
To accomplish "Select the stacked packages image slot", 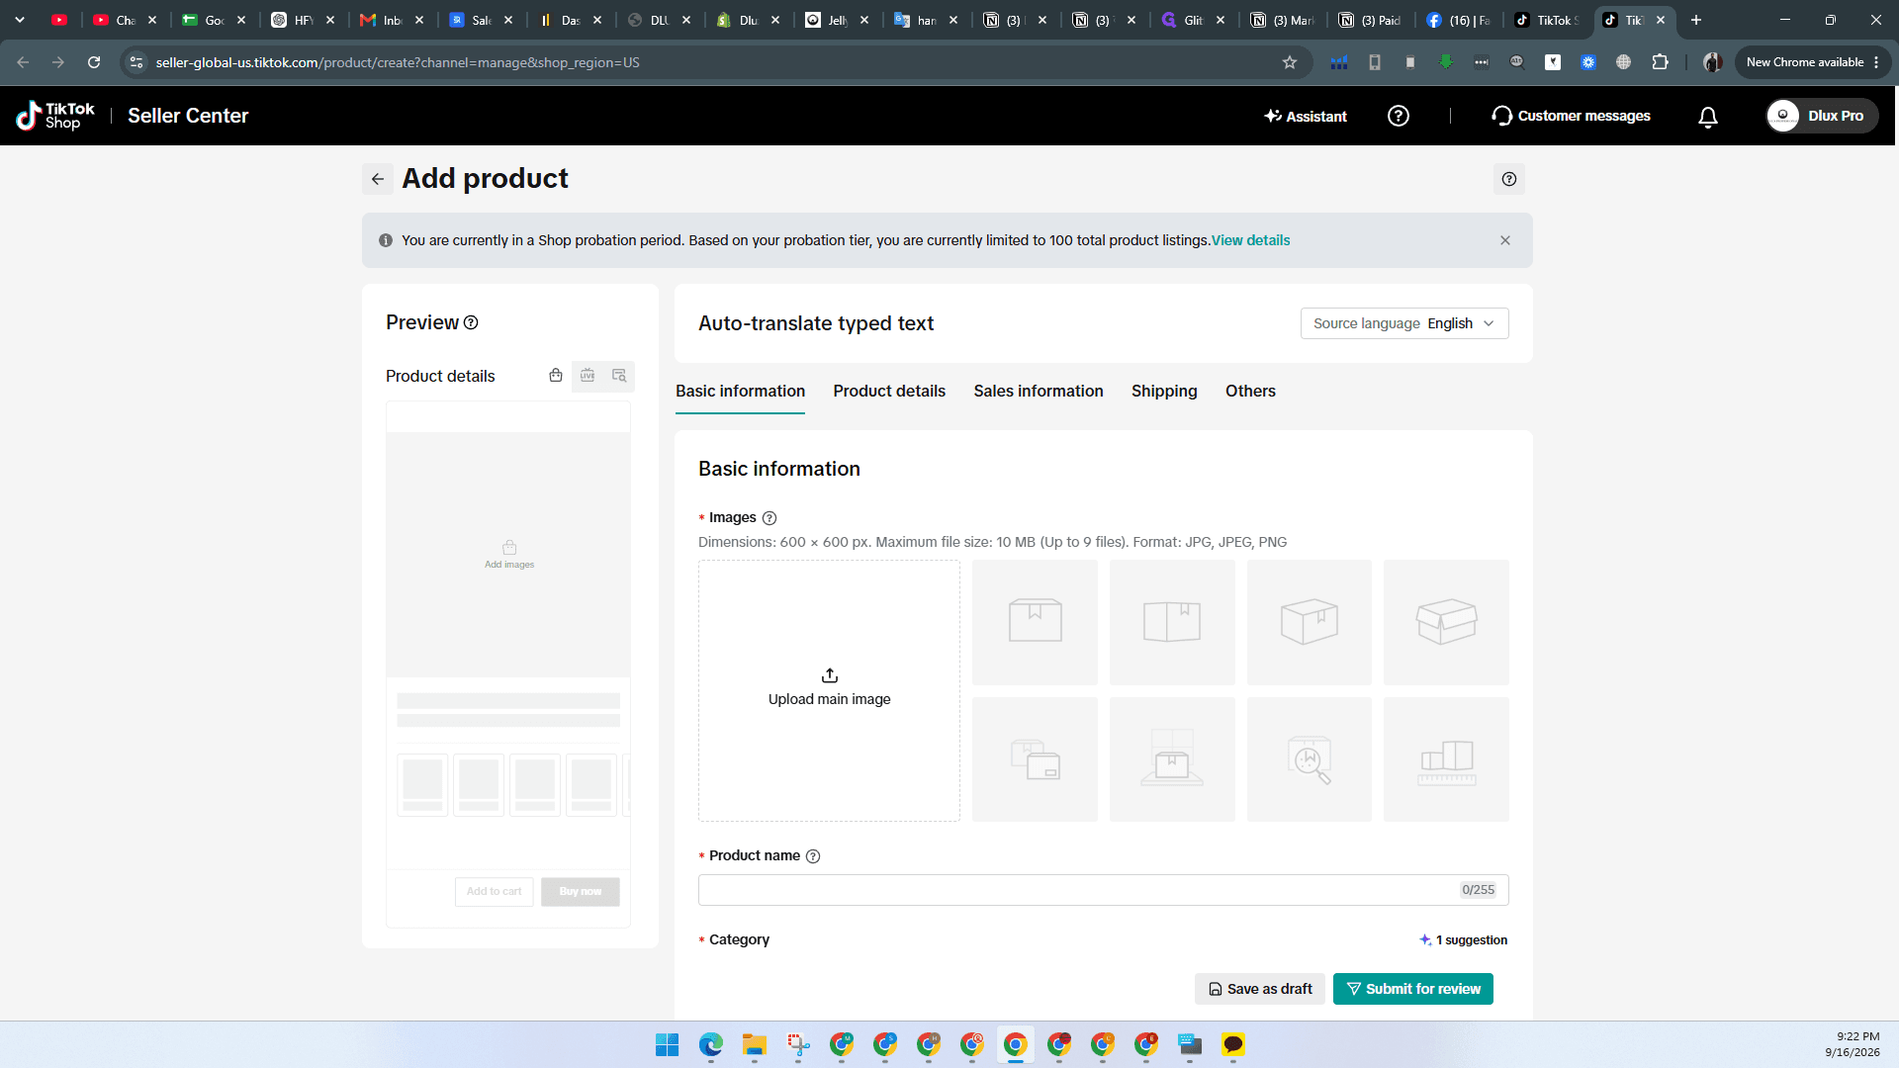I will pos(1035,759).
